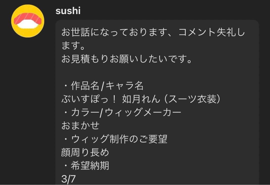Click the ・カラー/ウィッグメーカー line
Screen dimensions: 270x185
click(121, 111)
